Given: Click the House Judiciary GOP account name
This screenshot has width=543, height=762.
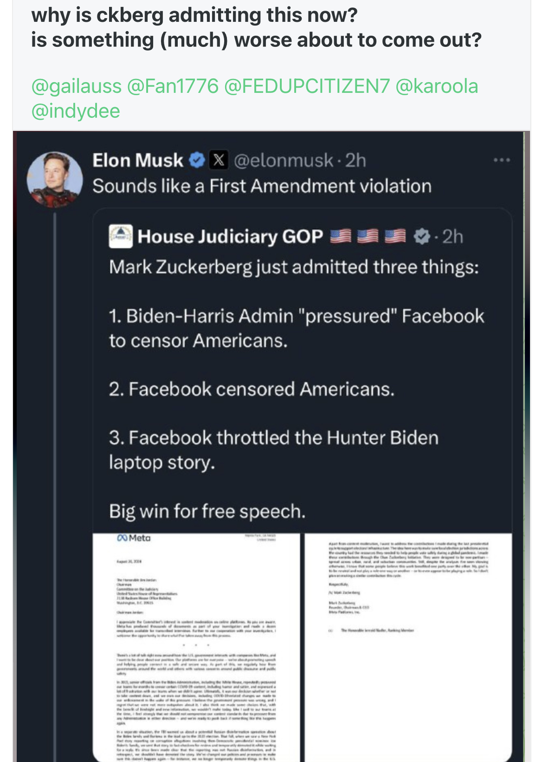Looking at the screenshot, I should click(230, 237).
